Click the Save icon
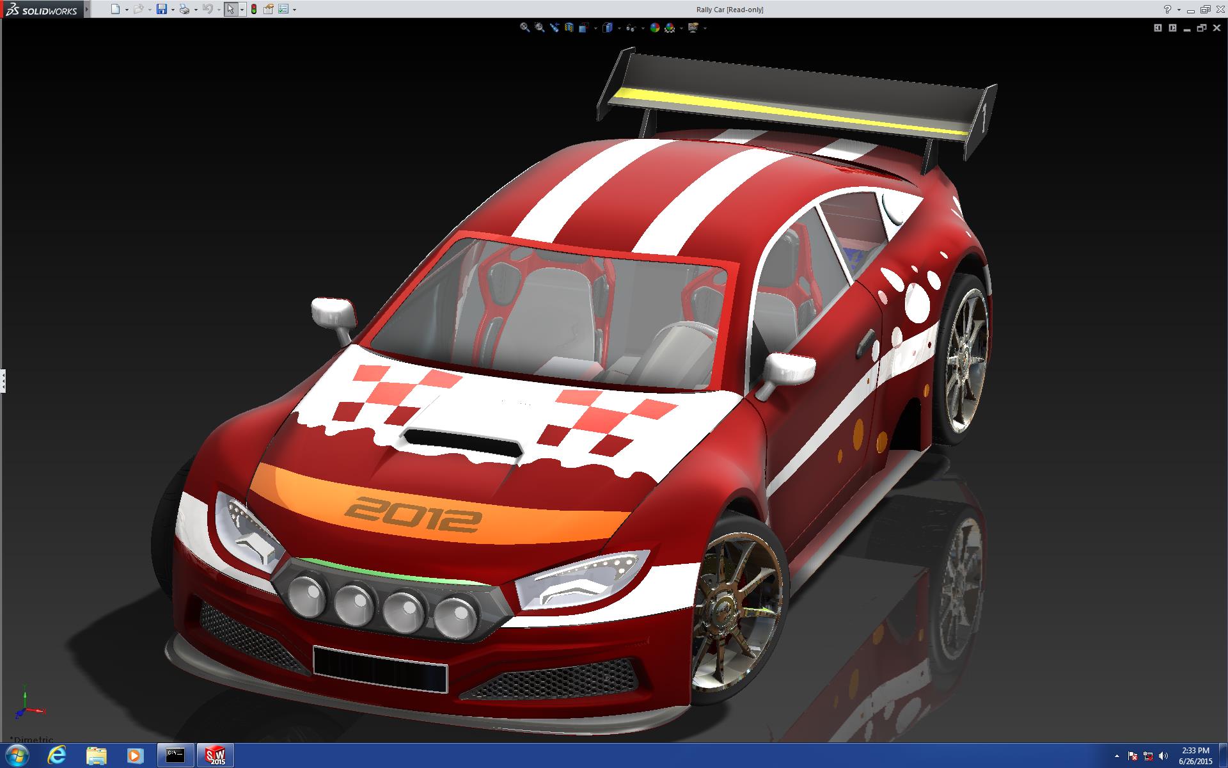Screen dimensions: 1228x768 click(162, 9)
